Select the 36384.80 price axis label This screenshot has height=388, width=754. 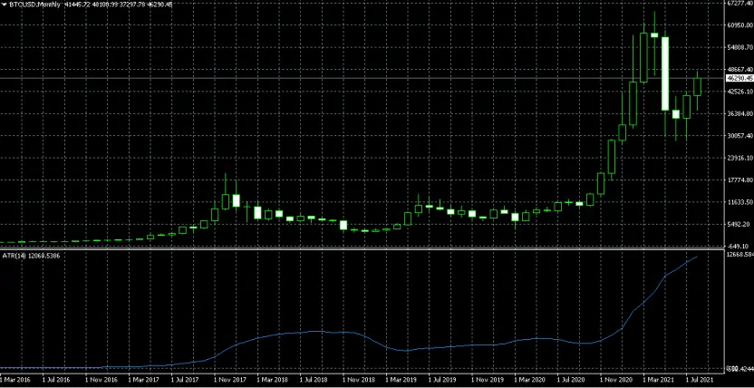[x=740, y=113]
